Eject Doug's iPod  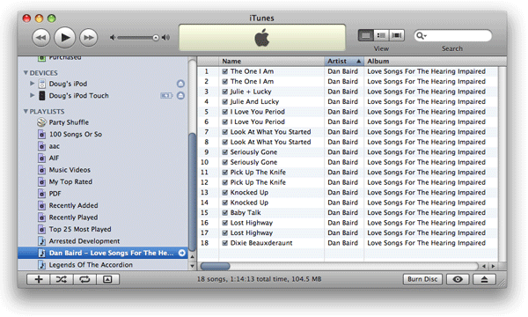tap(180, 84)
